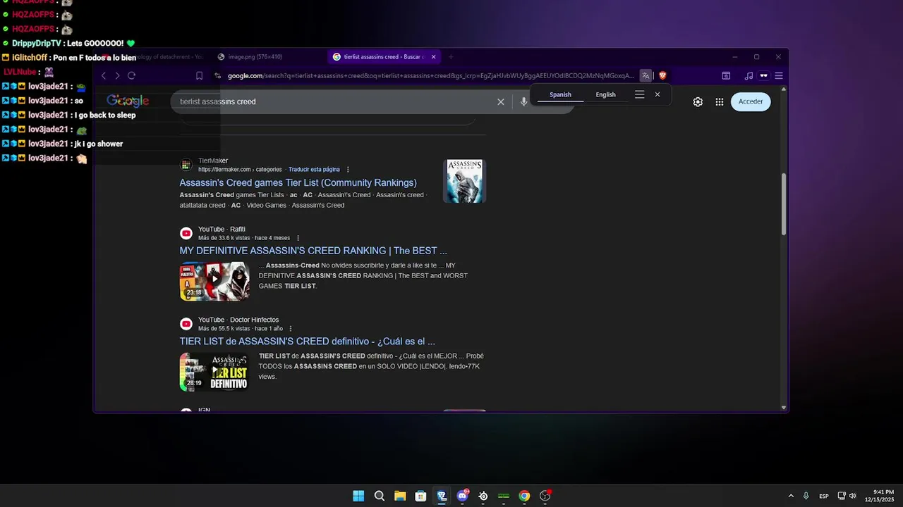Open translate popup options menu icon
This screenshot has width=903, height=507.
click(639, 94)
